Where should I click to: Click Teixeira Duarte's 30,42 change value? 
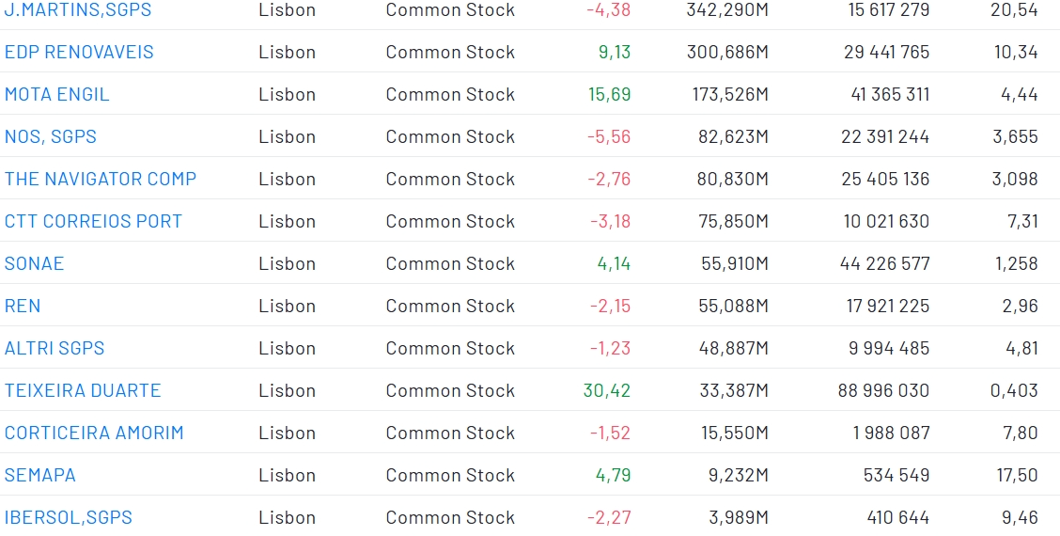tap(607, 391)
